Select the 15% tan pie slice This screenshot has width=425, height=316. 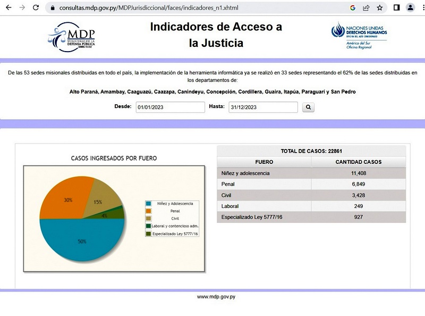(x=103, y=199)
